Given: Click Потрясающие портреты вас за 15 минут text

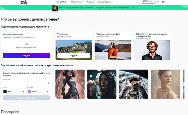Looking at the screenshot, I should (x=76, y=8).
